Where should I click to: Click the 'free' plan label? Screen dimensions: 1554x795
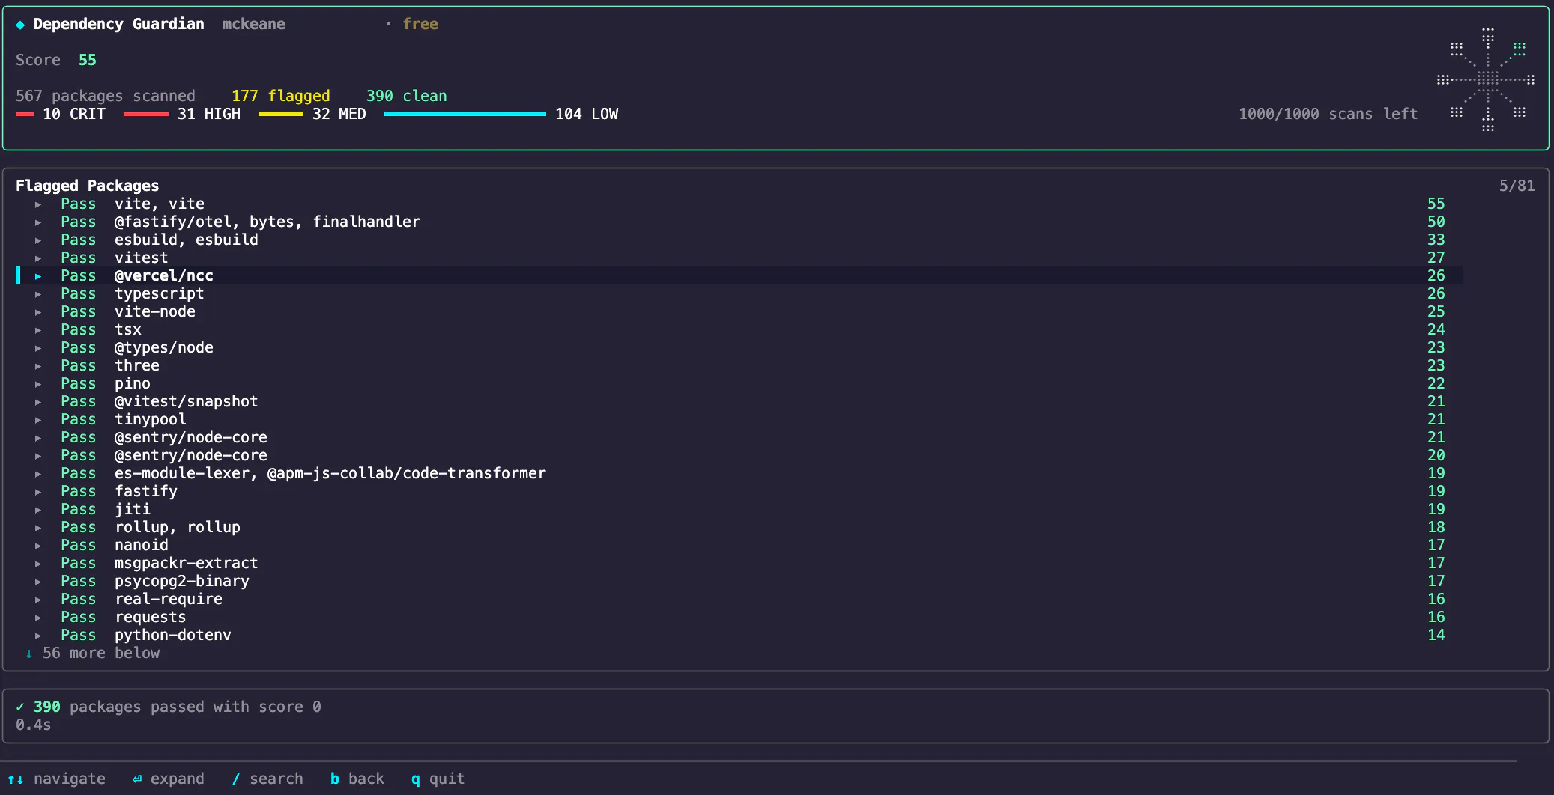420,24
